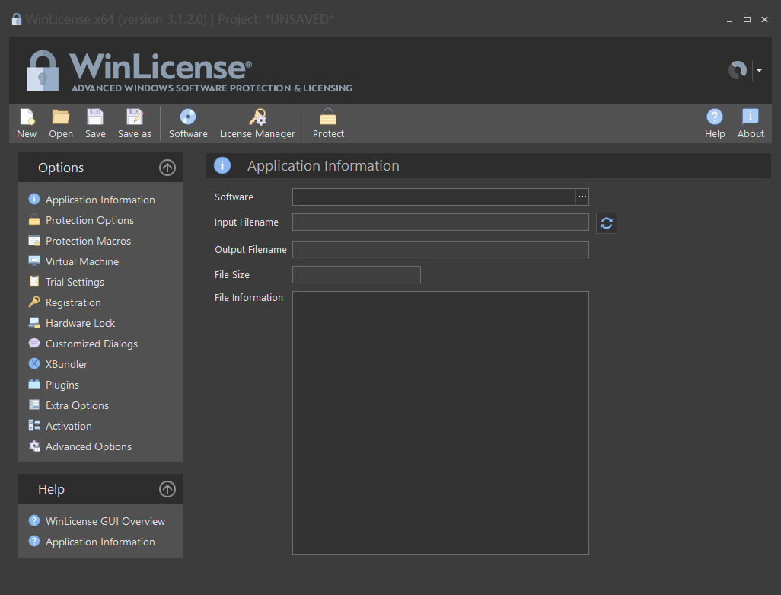Image resolution: width=781 pixels, height=595 pixels.
Task: Collapse the Help panel
Action: point(167,489)
